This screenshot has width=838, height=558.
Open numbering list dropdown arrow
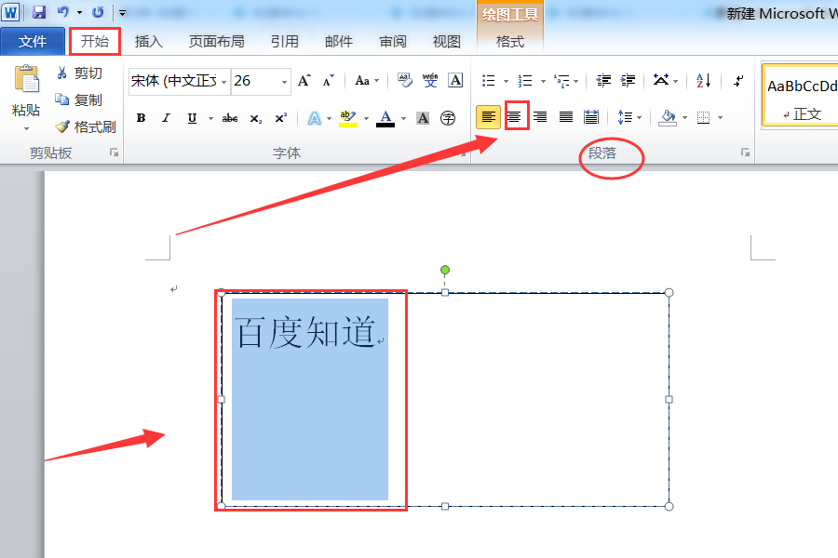pyautogui.click(x=543, y=81)
